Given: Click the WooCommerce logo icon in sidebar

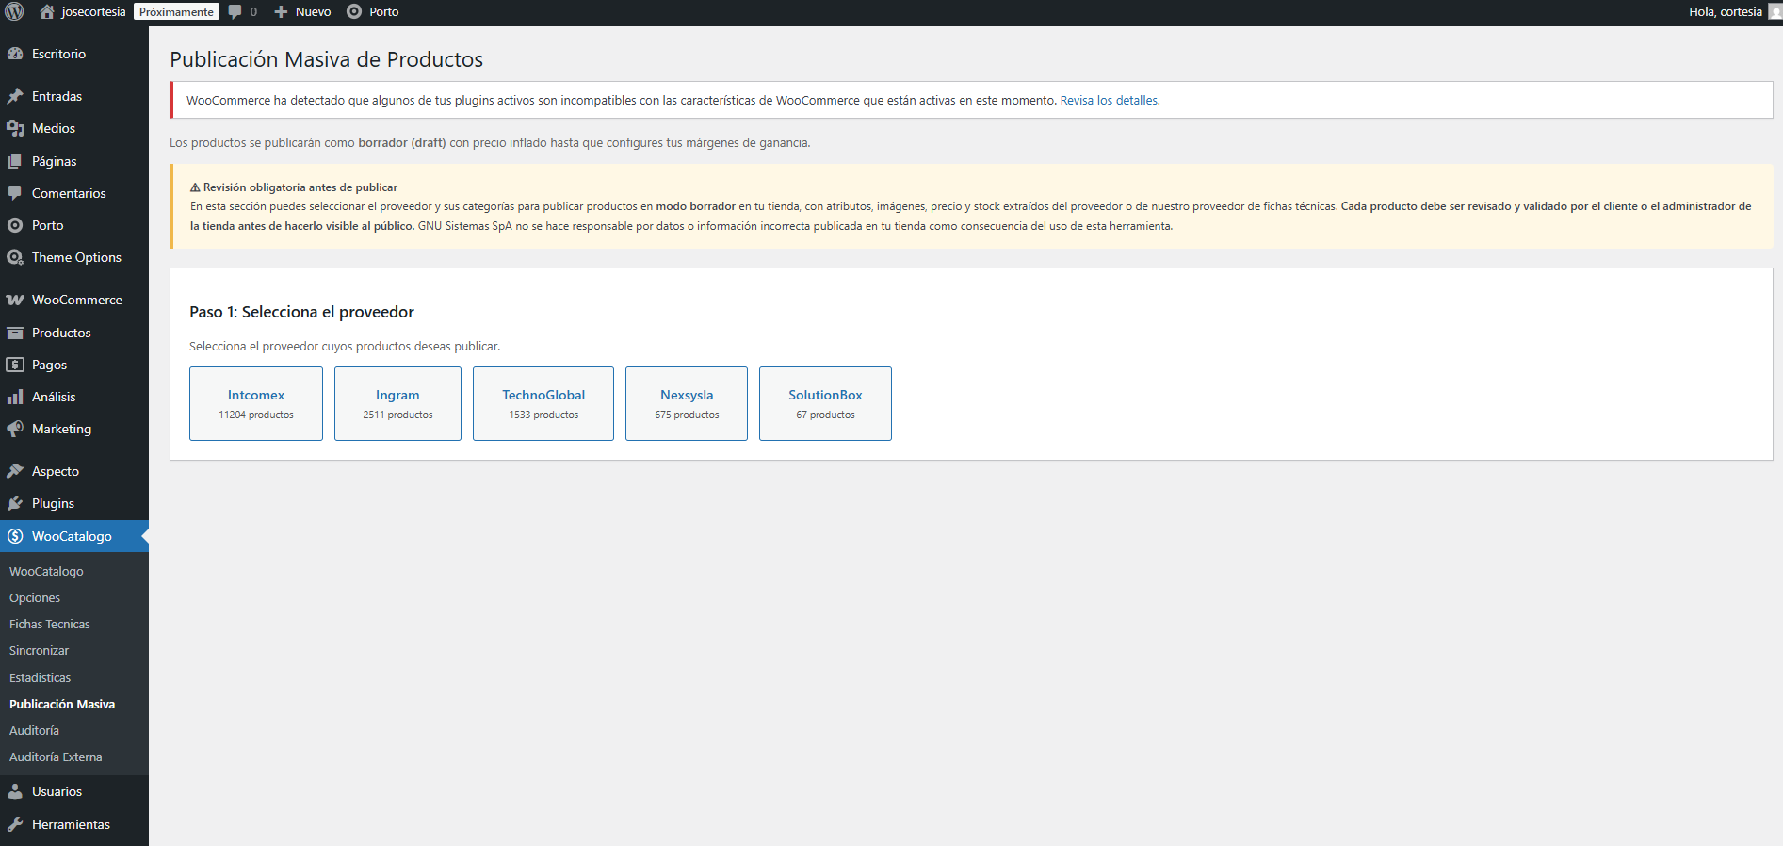Looking at the screenshot, I should point(15,301).
